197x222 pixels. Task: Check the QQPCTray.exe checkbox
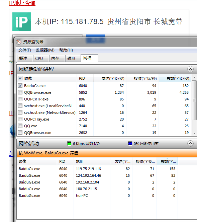tap(20, 119)
